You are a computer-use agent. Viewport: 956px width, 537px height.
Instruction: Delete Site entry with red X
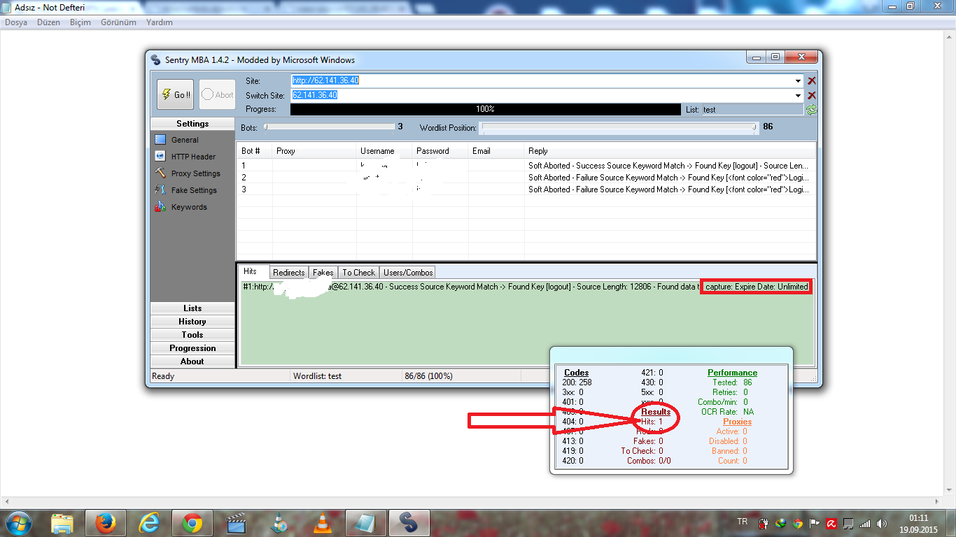(x=812, y=81)
